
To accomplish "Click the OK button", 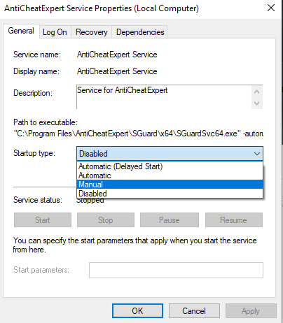I will coord(137,310).
